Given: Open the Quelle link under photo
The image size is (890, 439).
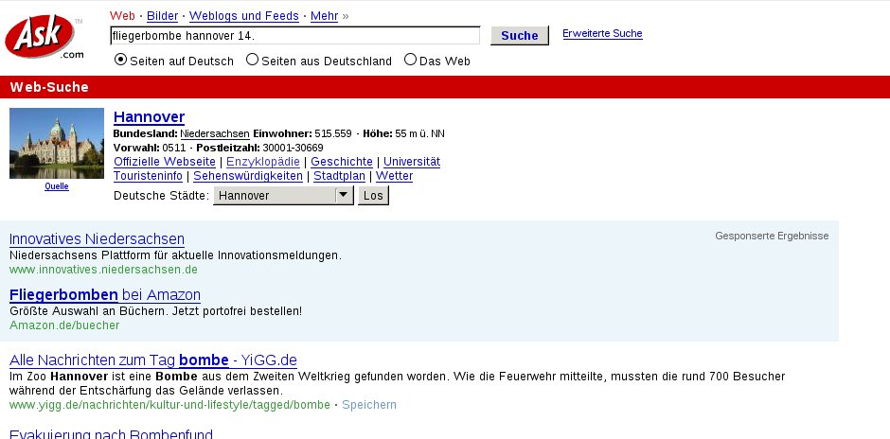Looking at the screenshot, I should [57, 186].
